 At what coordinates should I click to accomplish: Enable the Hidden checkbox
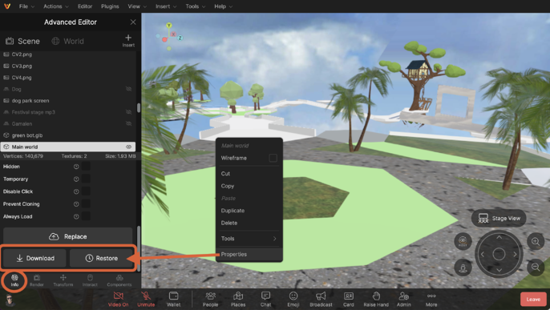pos(86,167)
